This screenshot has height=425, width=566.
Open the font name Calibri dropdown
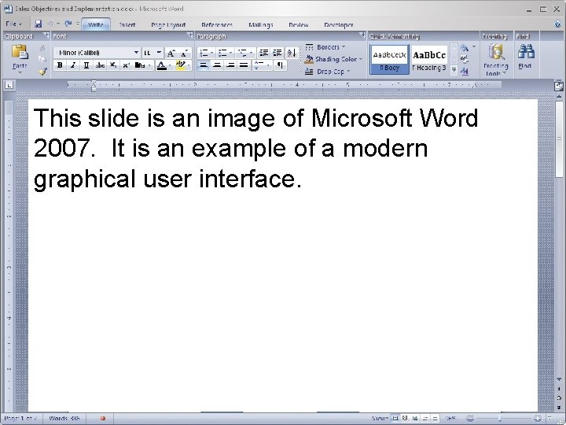(136, 53)
